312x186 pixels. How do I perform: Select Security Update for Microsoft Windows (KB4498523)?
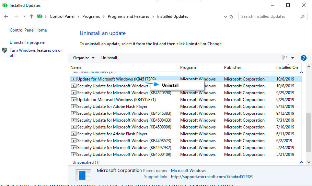coord(186,141)
